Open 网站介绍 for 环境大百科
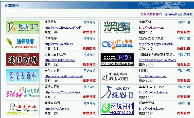The image size is (194, 118). (184, 103)
